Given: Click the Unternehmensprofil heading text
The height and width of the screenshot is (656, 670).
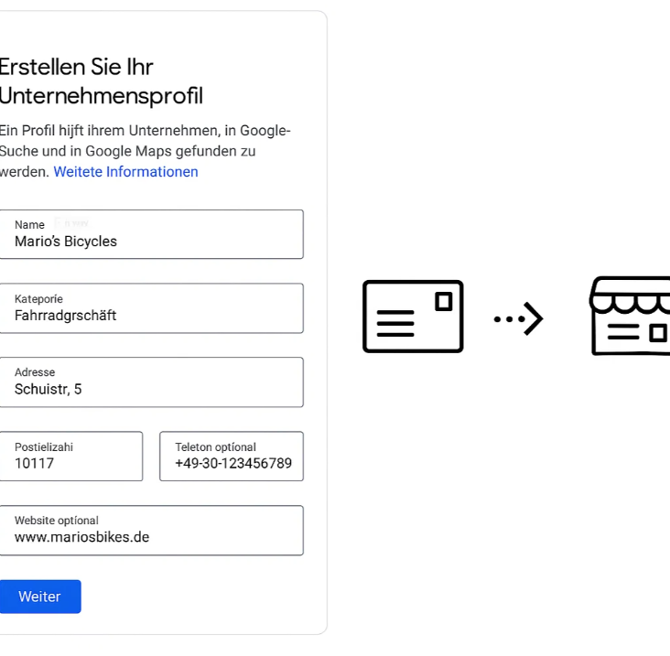Looking at the screenshot, I should click(102, 96).
